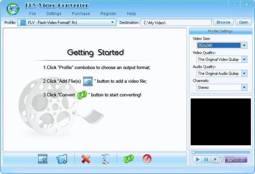Play the preview video
This screenshot has height=174, width=255.
pos(198,159)
